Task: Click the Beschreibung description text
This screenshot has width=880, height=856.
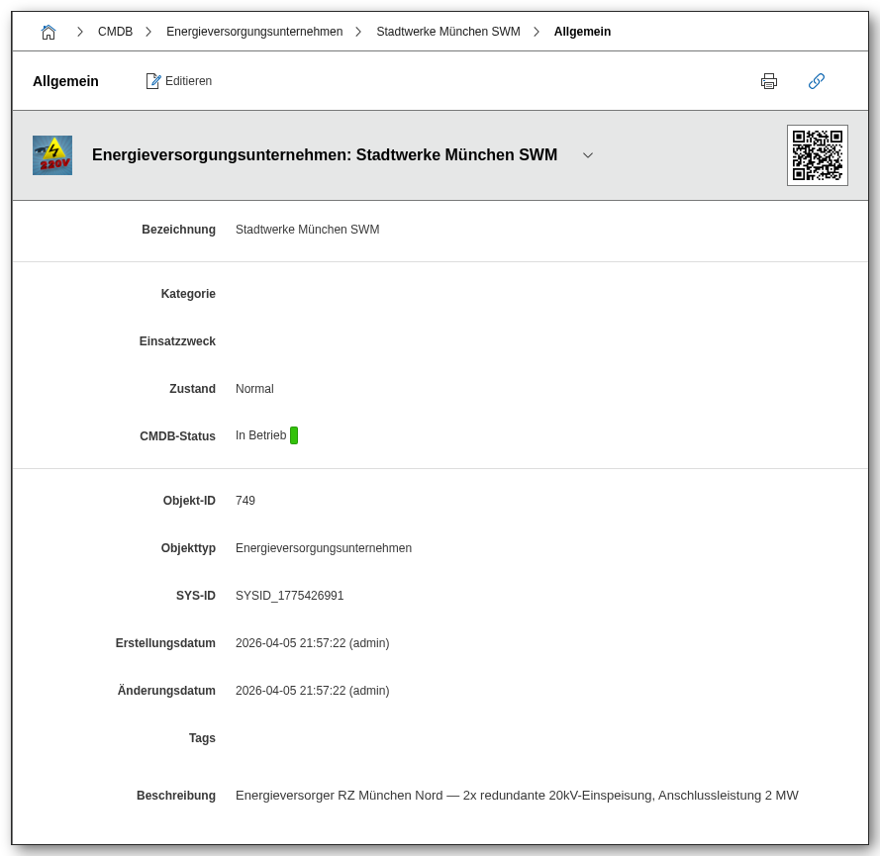Action: click(517, 796)
